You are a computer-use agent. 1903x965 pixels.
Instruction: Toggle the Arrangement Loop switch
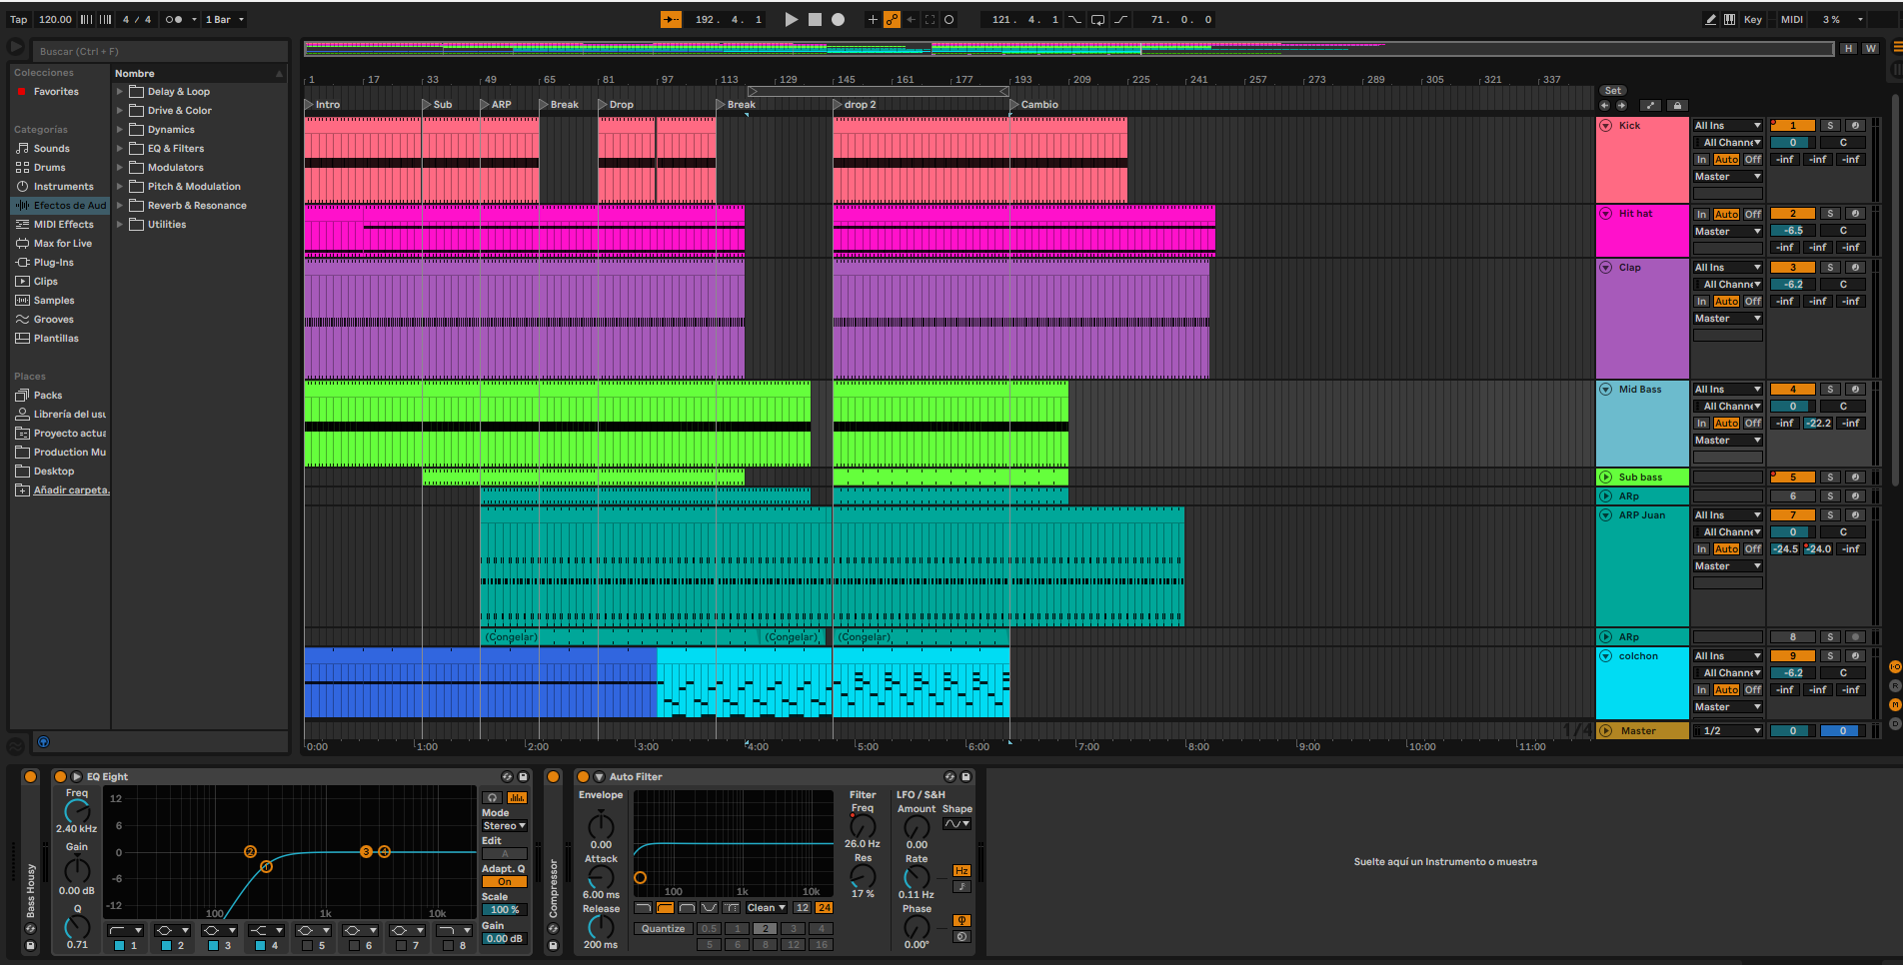tap(1097, 19)
